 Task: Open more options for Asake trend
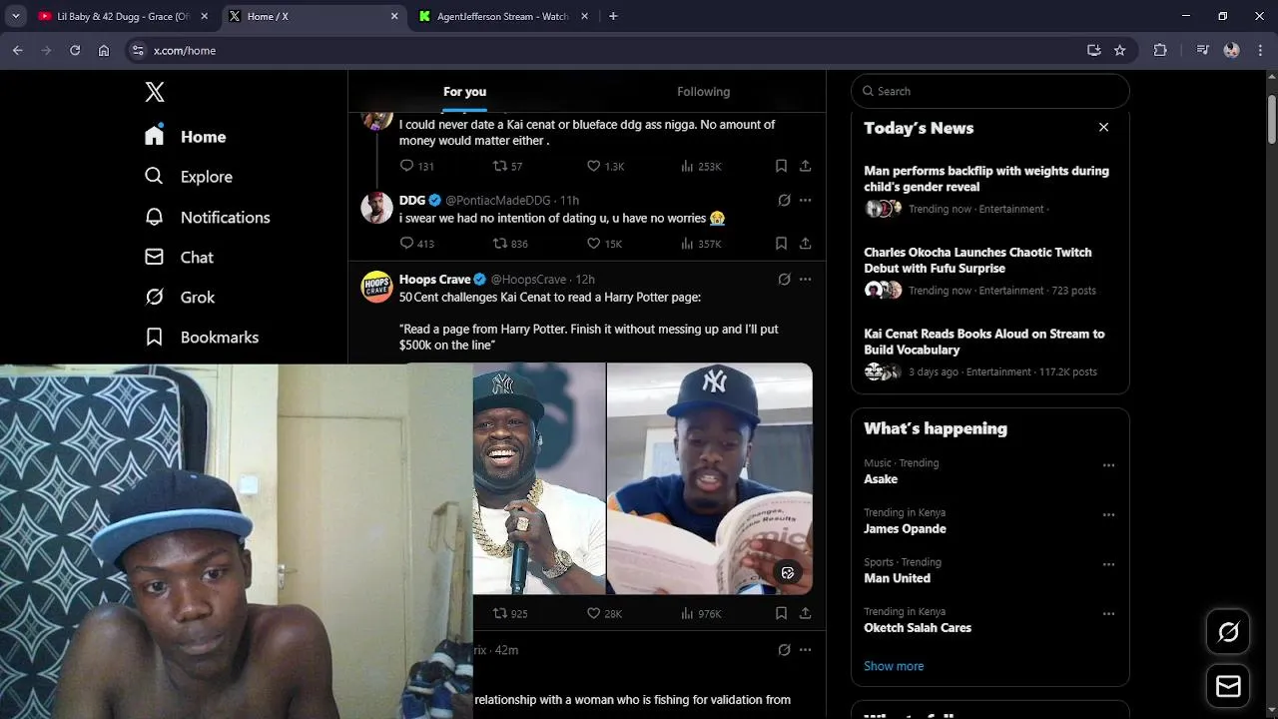[x=1108, y=465]
